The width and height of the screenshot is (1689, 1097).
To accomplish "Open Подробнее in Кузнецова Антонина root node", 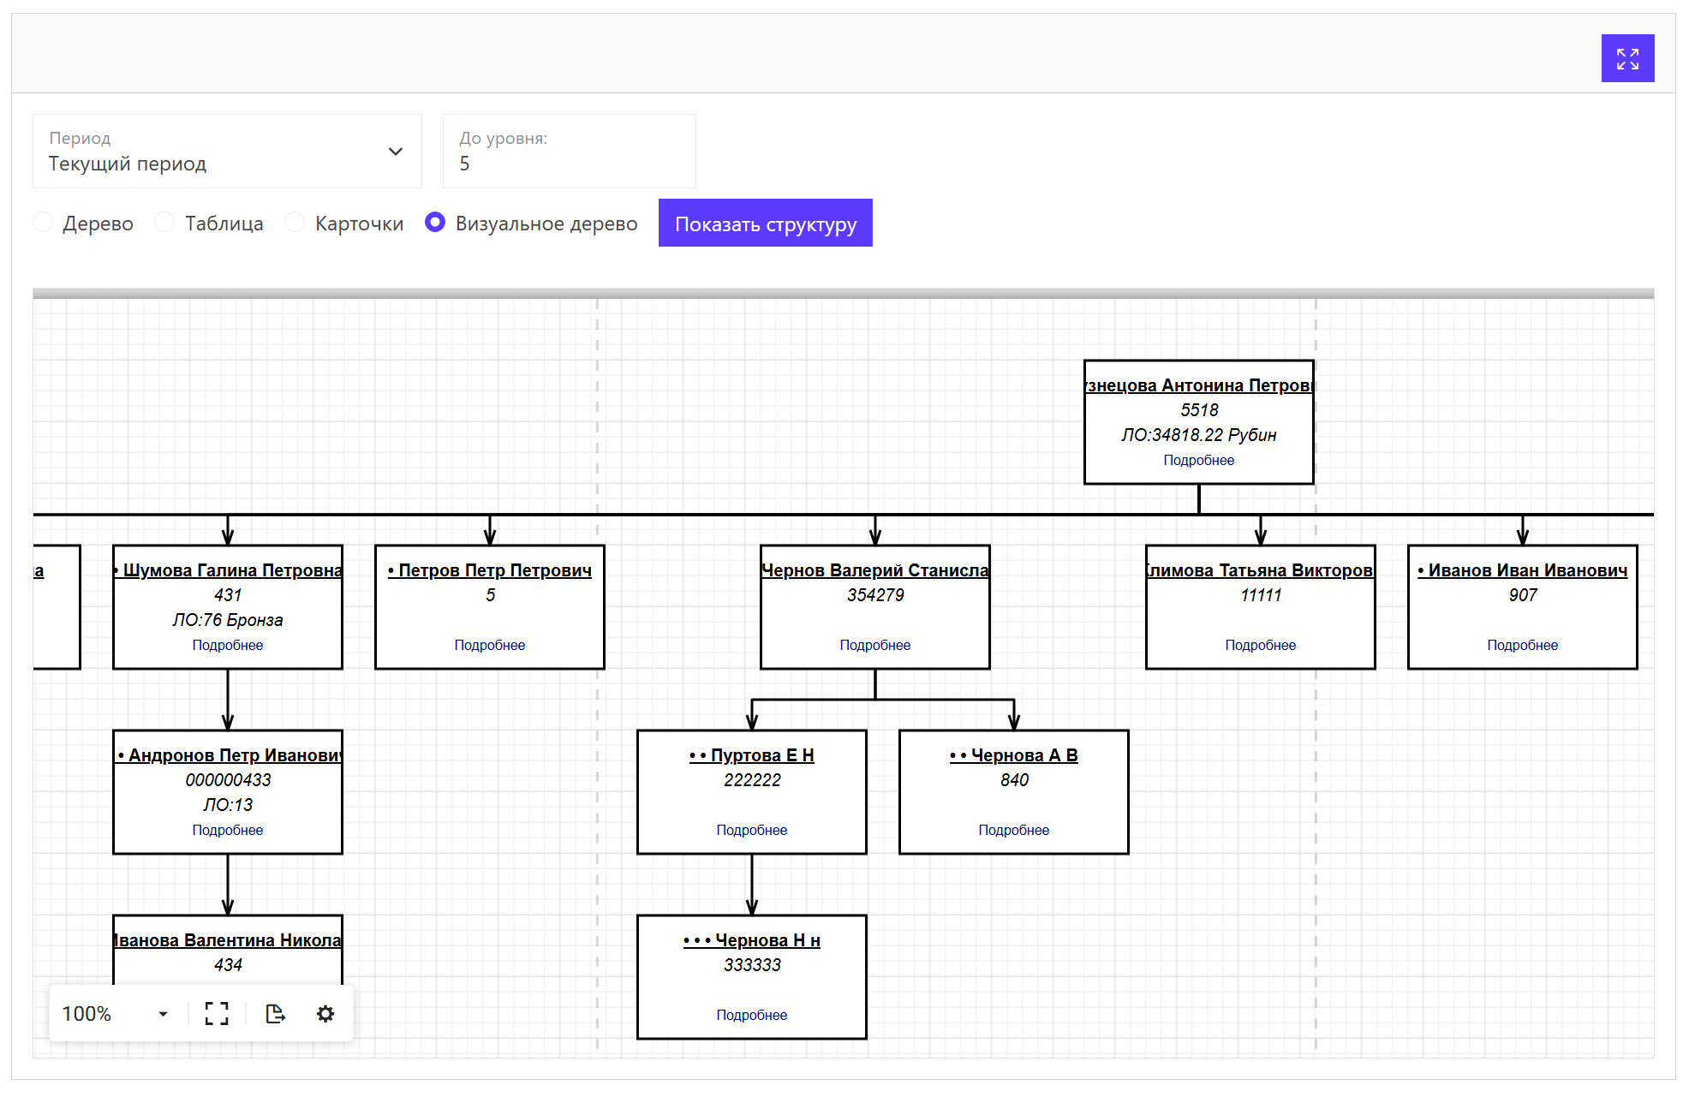I will (x=1198, y=460).
